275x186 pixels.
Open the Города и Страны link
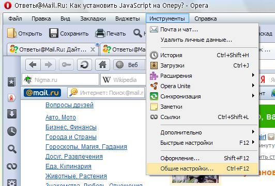(x=71, y=137)
